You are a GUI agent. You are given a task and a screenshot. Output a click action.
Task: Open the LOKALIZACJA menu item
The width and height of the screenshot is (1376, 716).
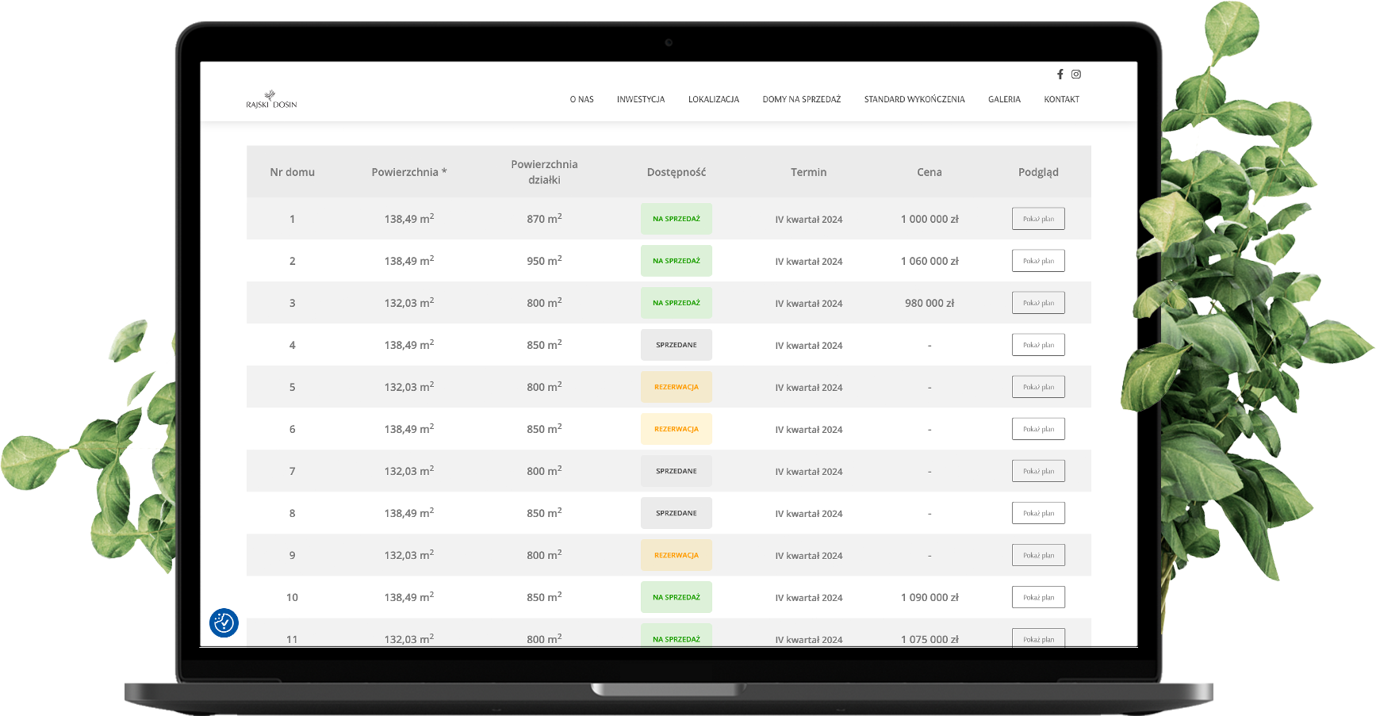point(713,100)
